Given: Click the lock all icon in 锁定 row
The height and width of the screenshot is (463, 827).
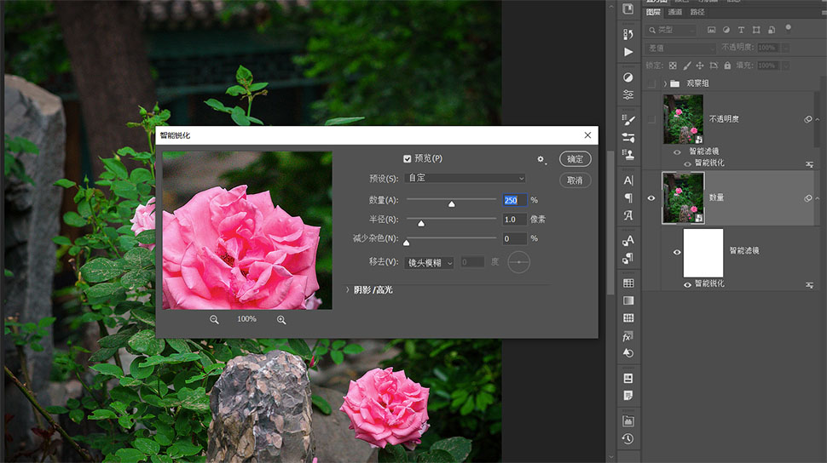Looking at the screenshot, I should click(727, 66).
